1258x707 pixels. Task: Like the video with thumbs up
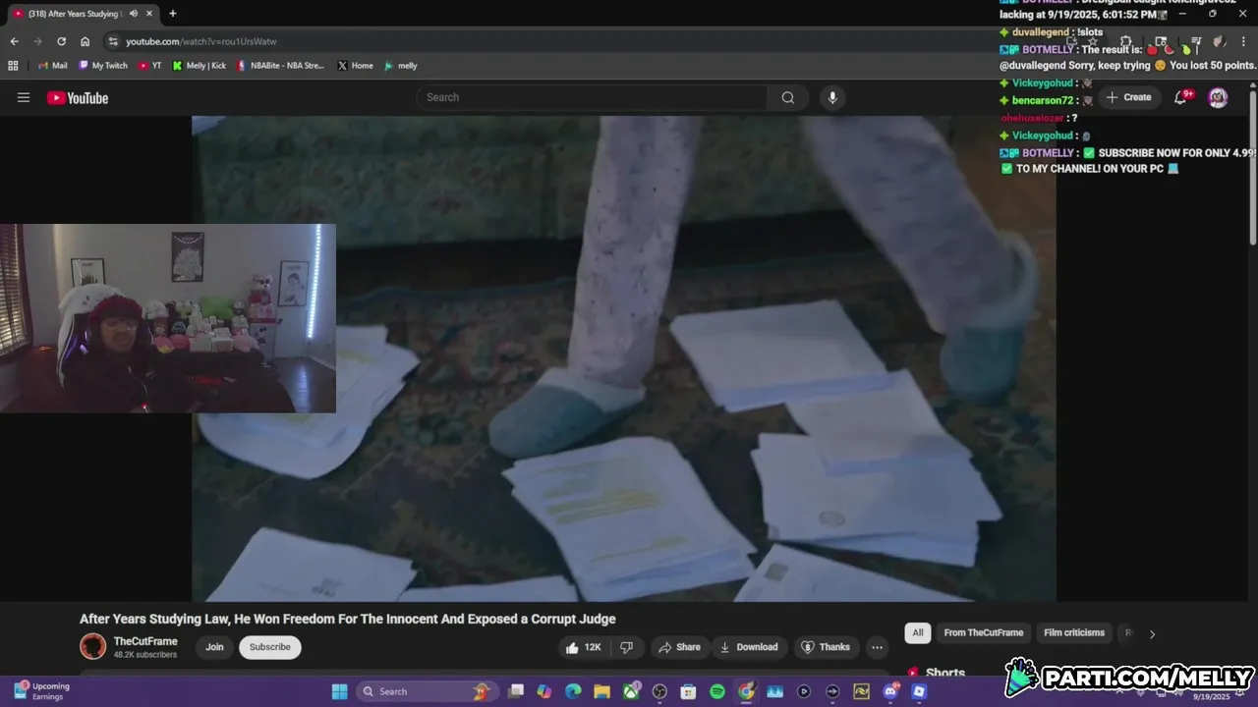(582, 647)
